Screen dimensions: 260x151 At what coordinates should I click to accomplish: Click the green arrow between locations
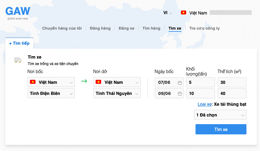tap(84, 81)
